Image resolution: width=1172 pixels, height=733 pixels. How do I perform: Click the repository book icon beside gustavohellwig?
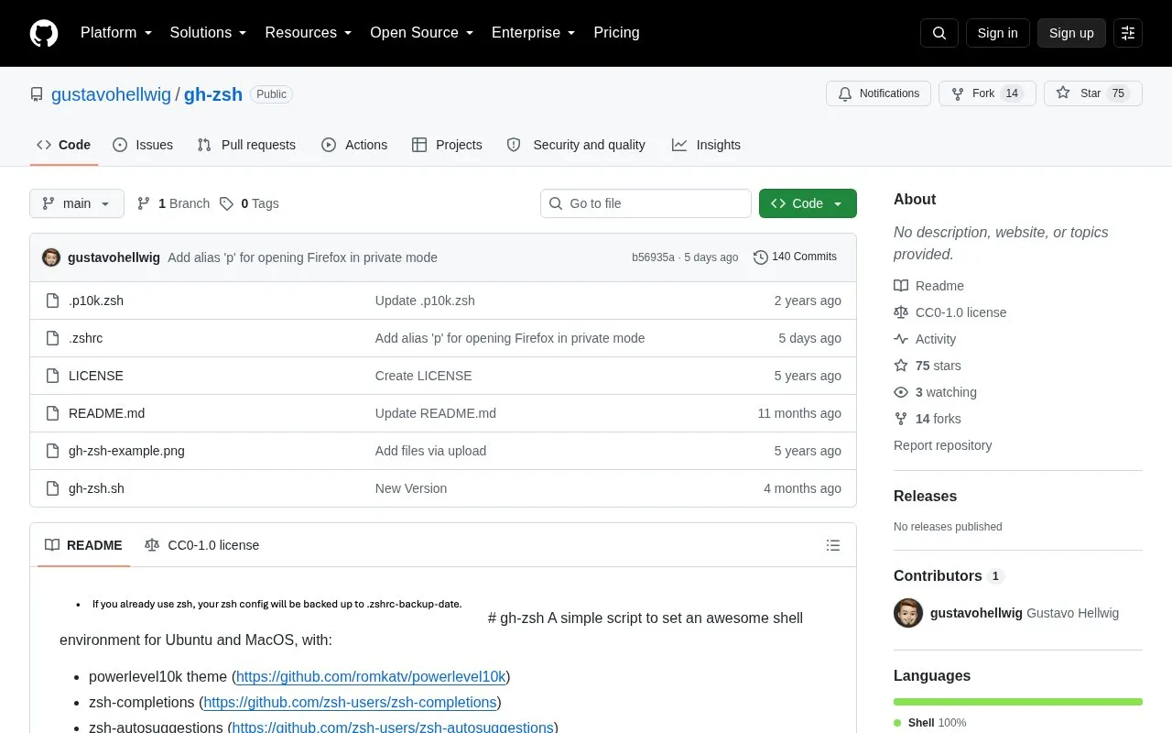point(37,94)
